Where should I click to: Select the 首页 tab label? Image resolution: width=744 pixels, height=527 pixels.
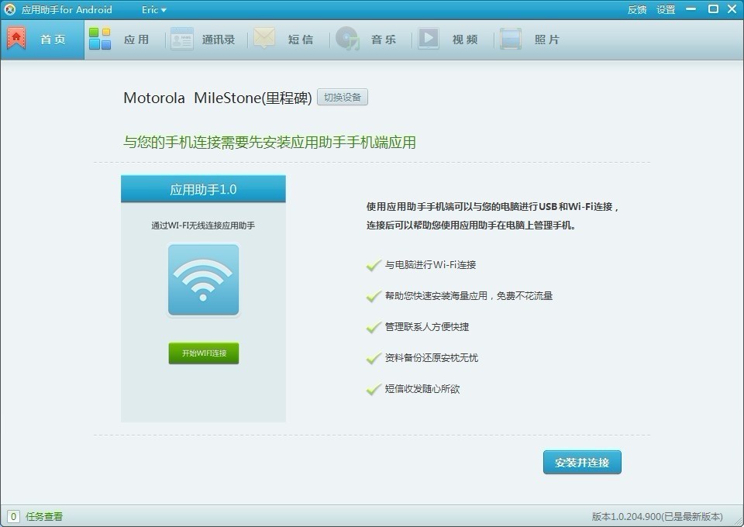(53, 40)
